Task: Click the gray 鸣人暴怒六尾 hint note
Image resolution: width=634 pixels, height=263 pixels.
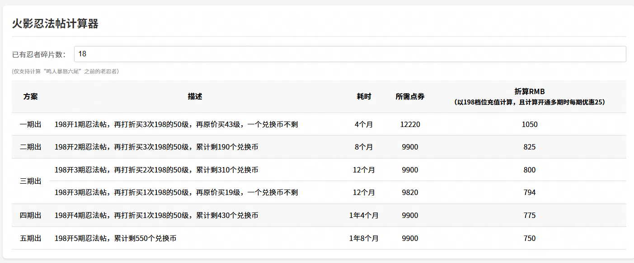Action: 66,71
